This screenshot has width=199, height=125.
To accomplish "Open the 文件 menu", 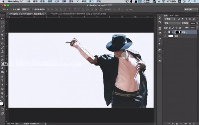I will coord(28,1).
